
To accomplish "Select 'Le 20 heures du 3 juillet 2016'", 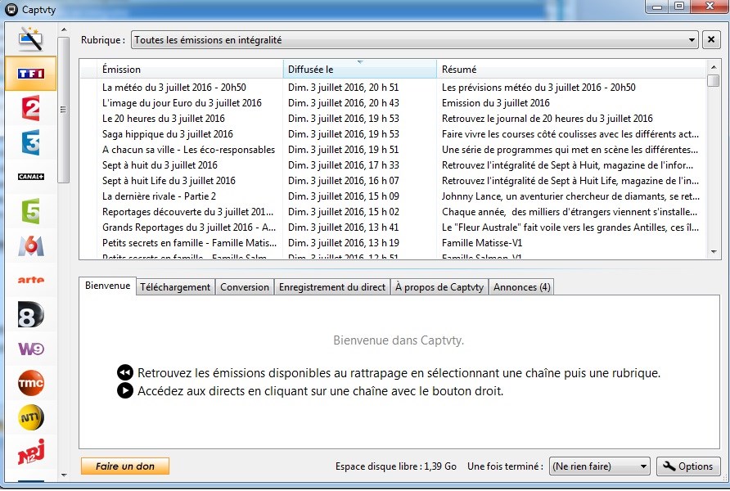I will 164,118.
